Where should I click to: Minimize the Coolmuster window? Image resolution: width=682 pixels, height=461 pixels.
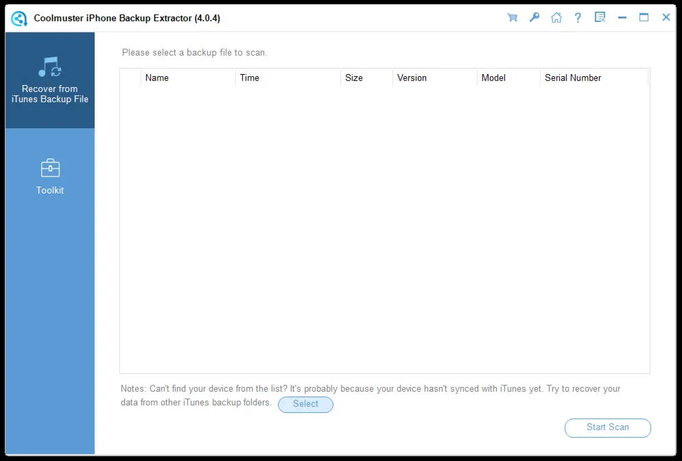[x=622, y=18]
